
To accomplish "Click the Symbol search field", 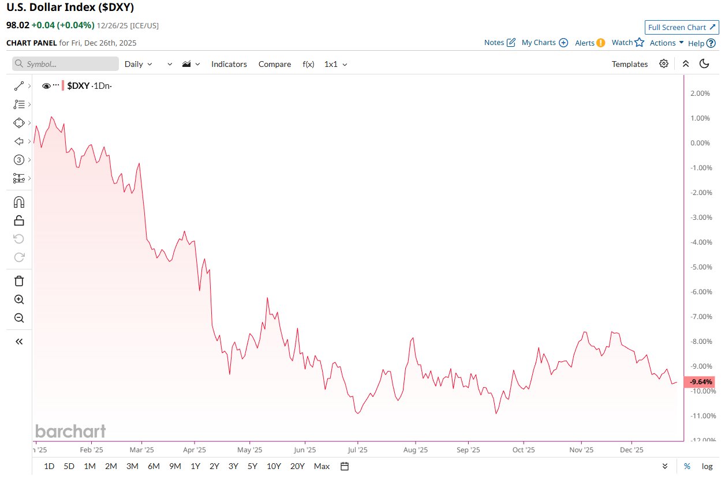I will click(x=63, y=63).
